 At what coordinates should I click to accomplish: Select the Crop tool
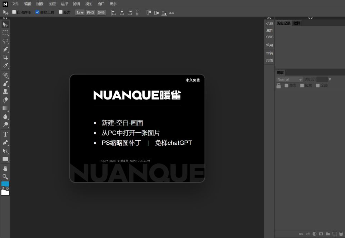click(x=5, y=57)
